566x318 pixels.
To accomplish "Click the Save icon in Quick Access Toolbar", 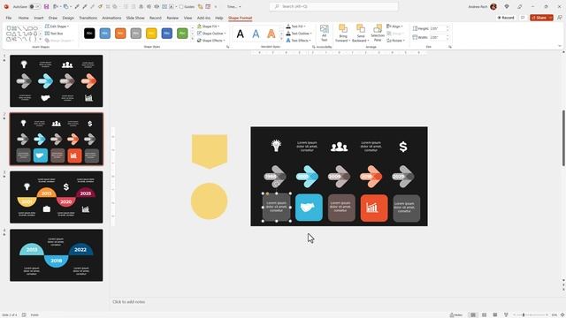I will [46, 6].
